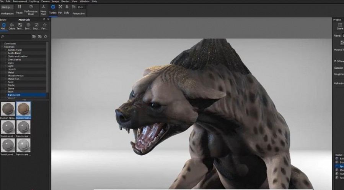Select the Glass category
The height and width of the screenshot is (190, 344).
[x=11, y=63]
